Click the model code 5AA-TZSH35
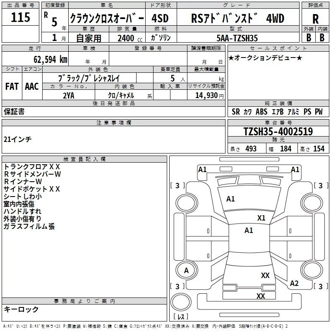331x331 pixels. (x=237, y=38)
